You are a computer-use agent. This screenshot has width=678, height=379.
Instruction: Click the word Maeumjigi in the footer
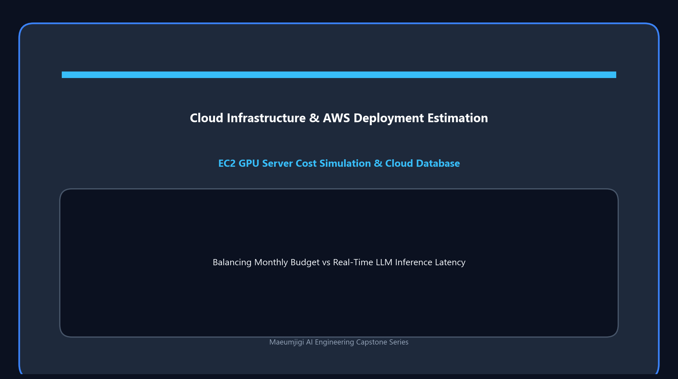tap(286, 342)
